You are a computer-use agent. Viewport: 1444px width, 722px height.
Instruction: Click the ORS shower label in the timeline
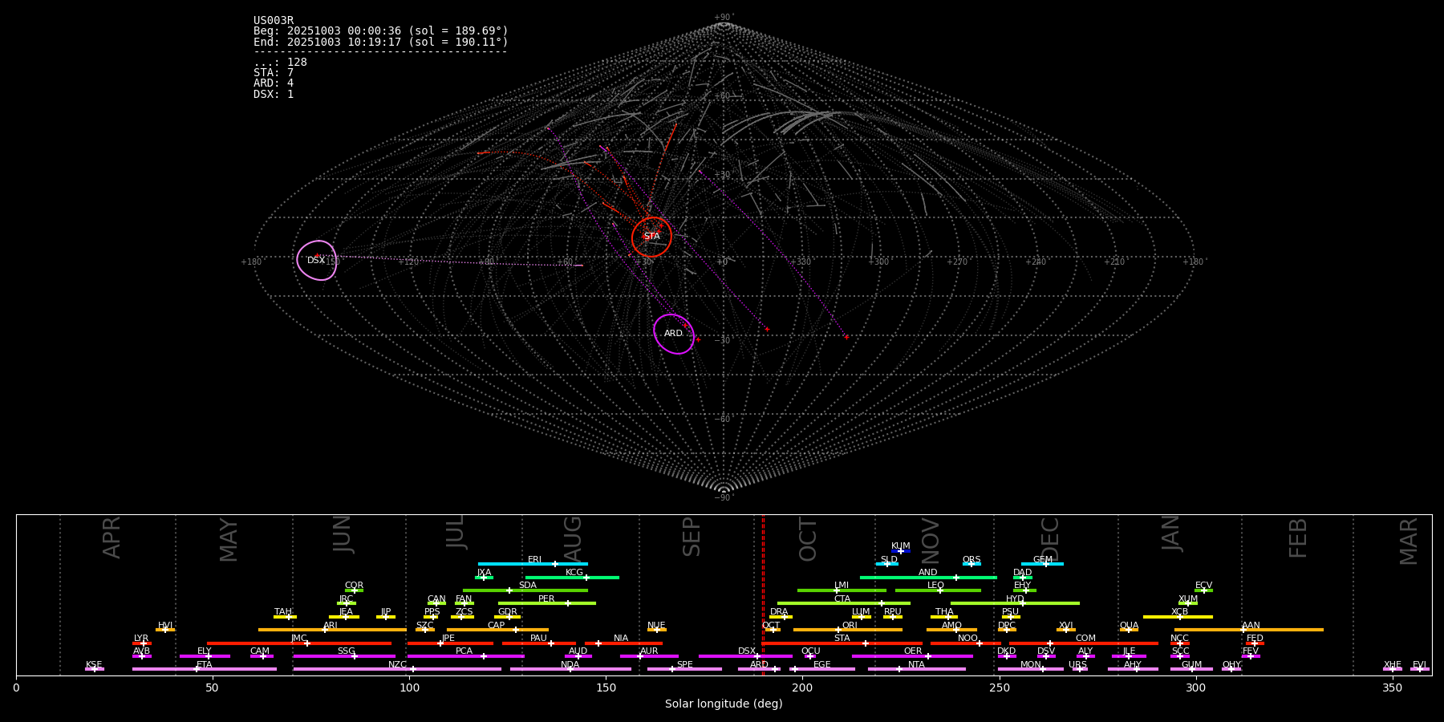tap(971, 560)
